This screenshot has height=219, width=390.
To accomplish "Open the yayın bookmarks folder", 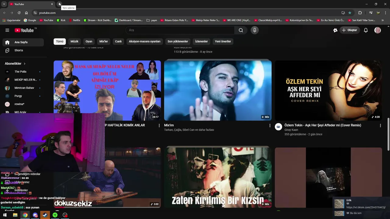I will (x=152, y=20).
